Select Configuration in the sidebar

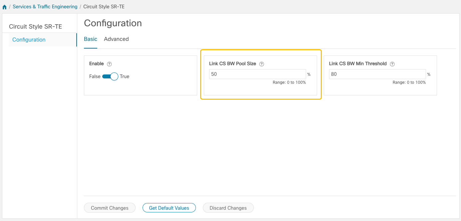click(43, 40)
